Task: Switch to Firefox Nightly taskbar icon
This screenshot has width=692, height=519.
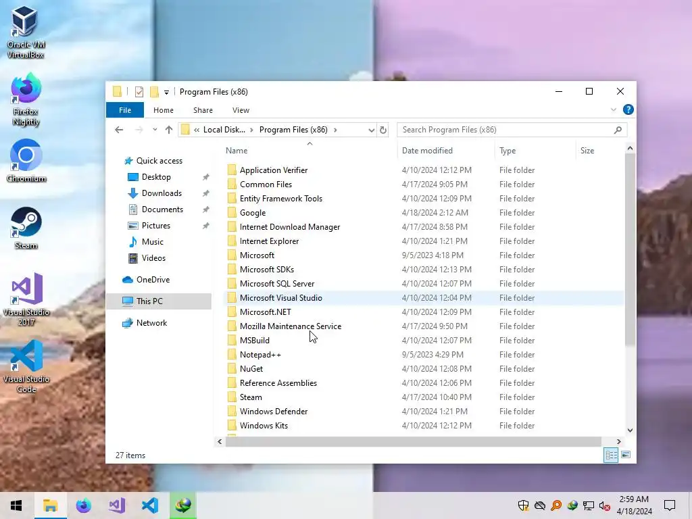Action: click(x=83, y=505)
